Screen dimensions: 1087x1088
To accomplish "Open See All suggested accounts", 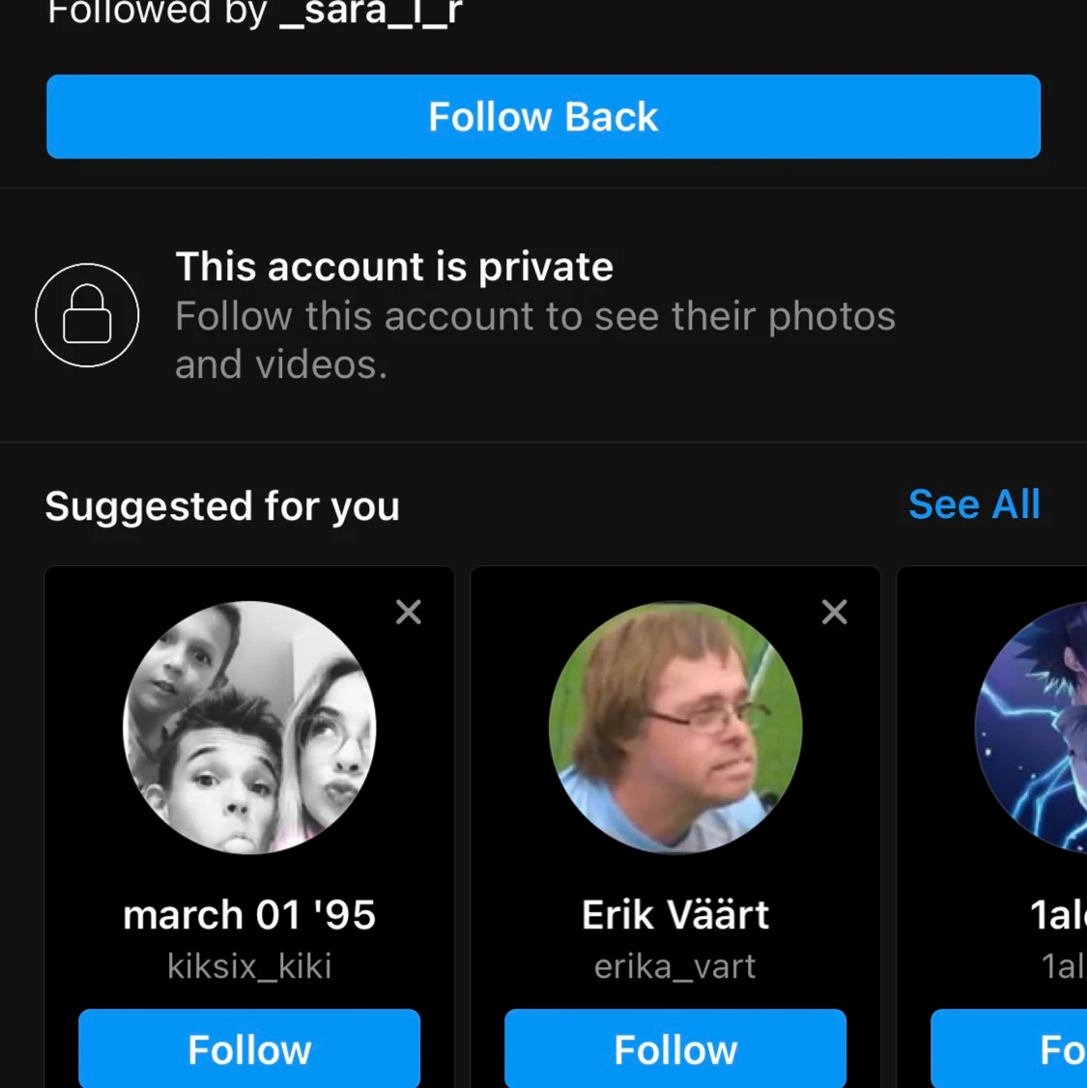I will [974, 504].
